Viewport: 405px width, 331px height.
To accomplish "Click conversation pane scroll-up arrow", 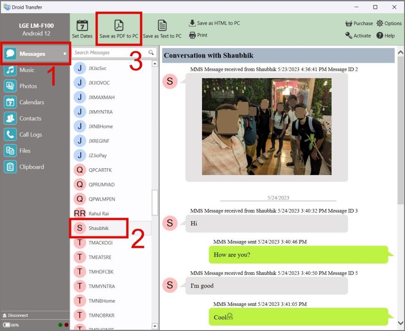I will pos(400,53).
